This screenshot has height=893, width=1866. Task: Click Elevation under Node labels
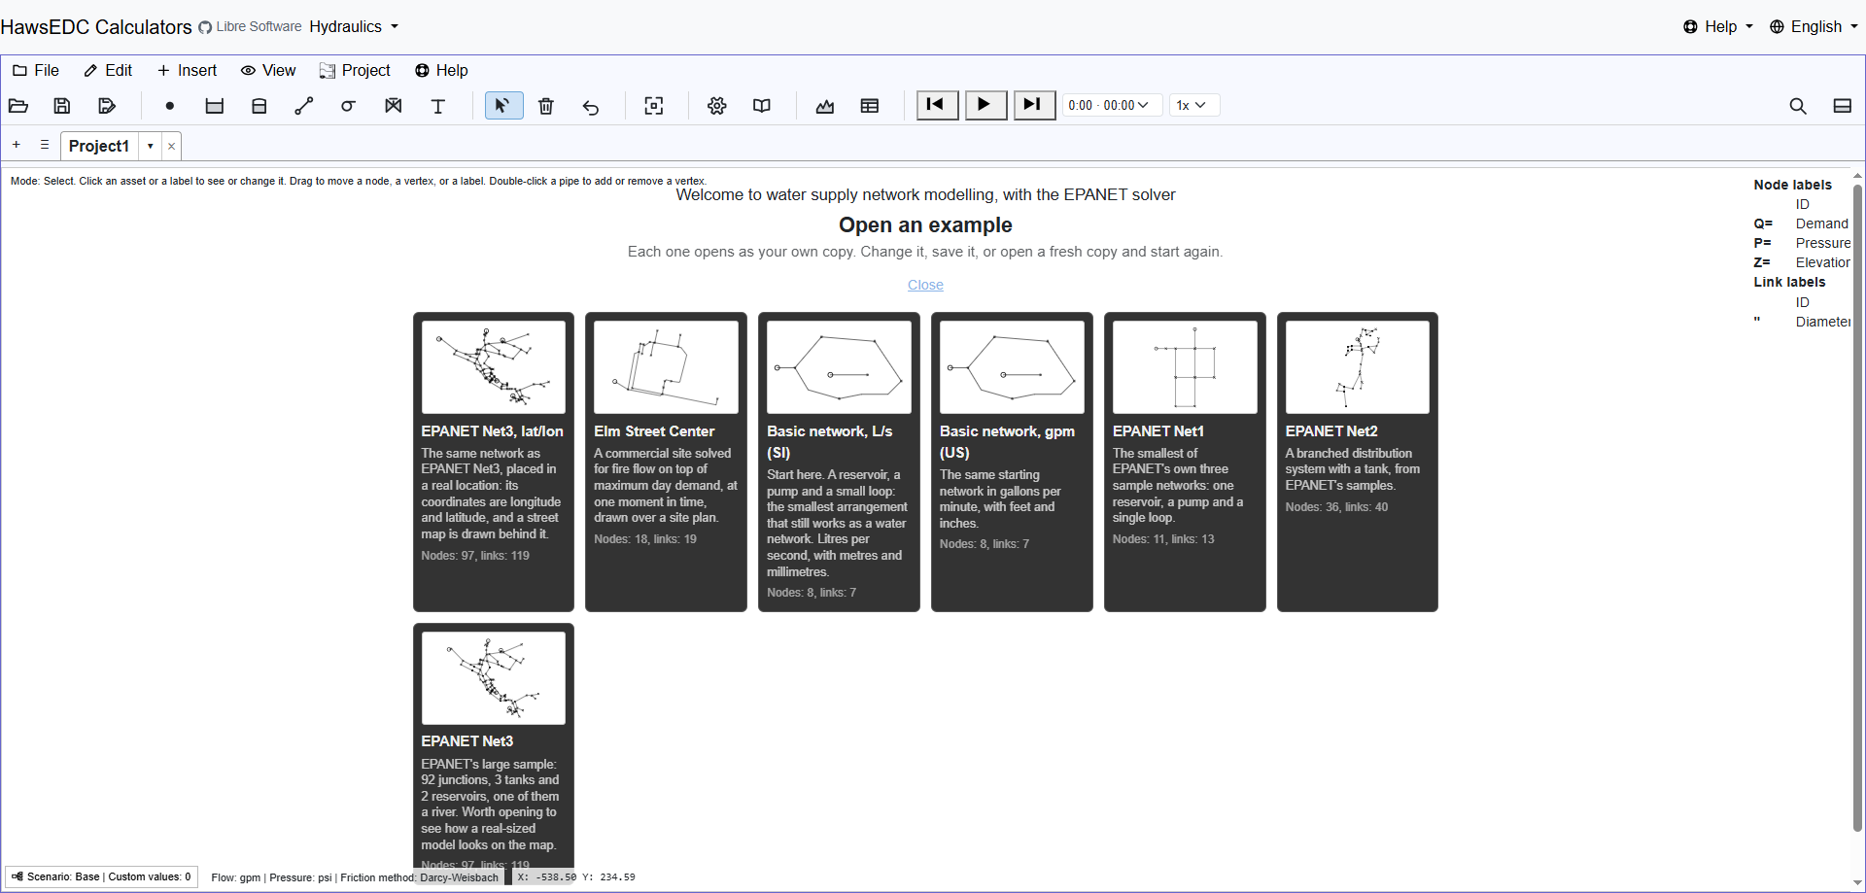click(1822, 262)
